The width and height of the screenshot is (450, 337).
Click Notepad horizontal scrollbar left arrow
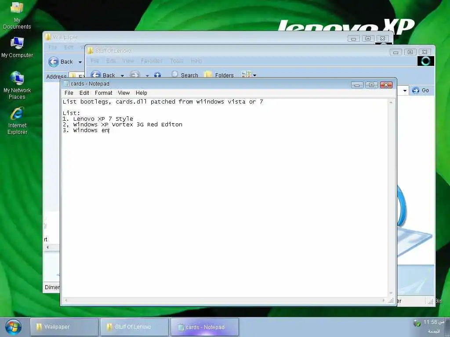point(66,300)
